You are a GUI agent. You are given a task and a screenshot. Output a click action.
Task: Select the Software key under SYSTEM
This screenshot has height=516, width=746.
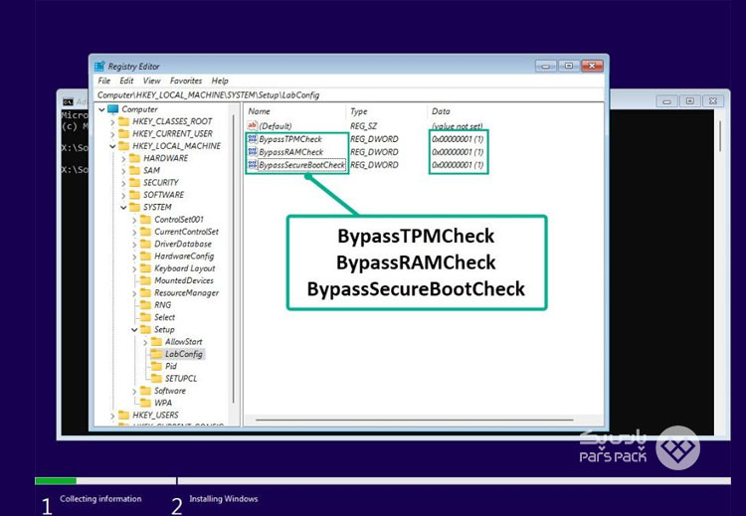tap(170, 391)
